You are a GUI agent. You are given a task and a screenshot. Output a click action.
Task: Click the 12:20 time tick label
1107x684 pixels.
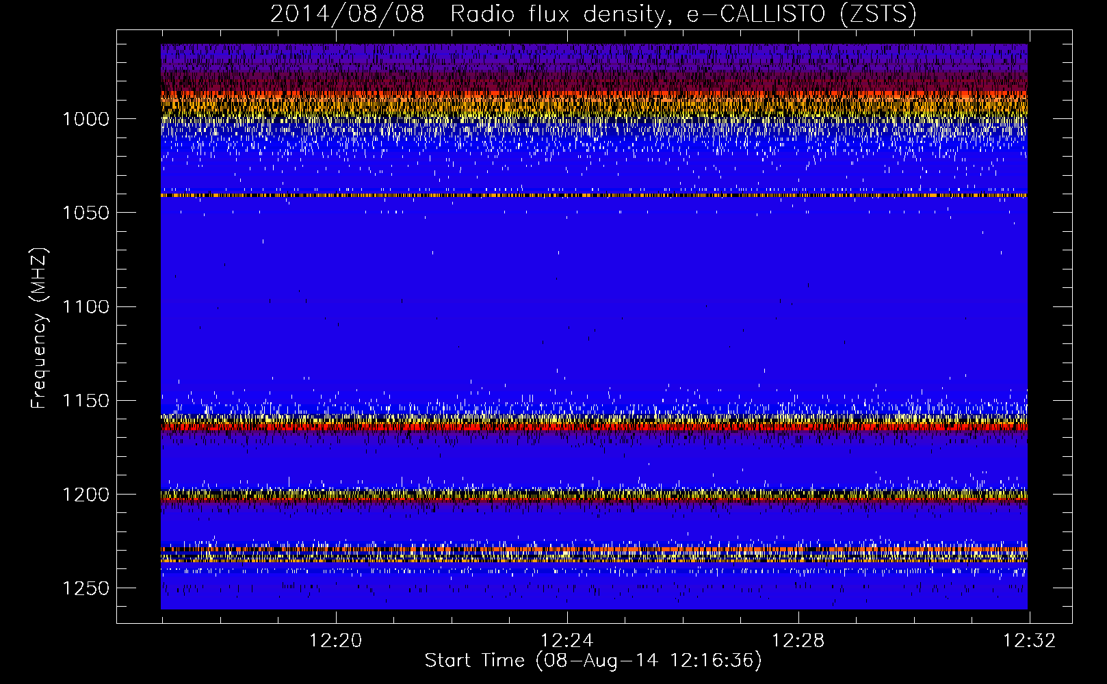[335, 641]
